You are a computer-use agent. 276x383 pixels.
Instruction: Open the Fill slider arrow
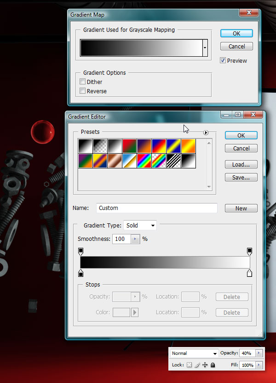click(259, 365)
